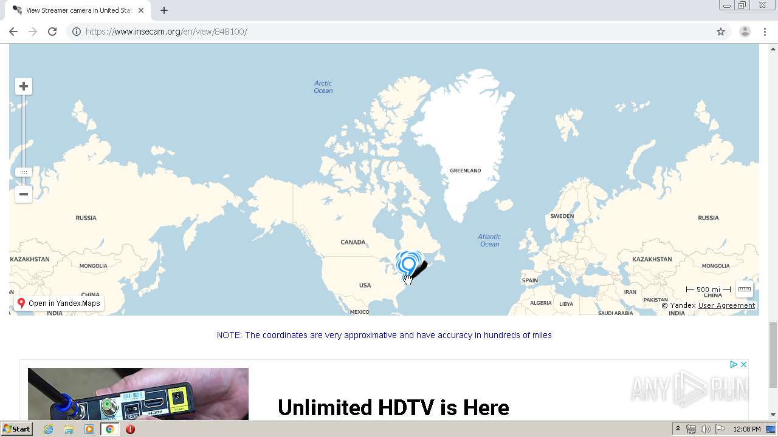Click the page vertical scrollbar thumb
This screenshot has width=778, height=437.
point(773,355)
